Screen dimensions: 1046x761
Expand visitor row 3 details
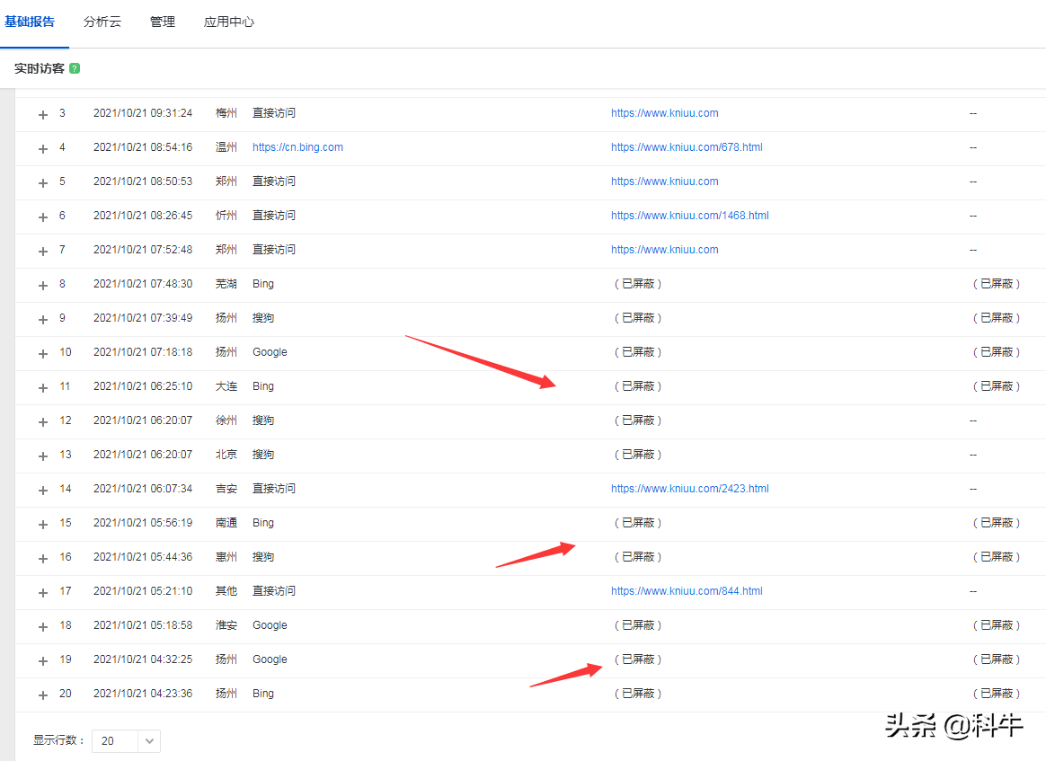[43, 115]
